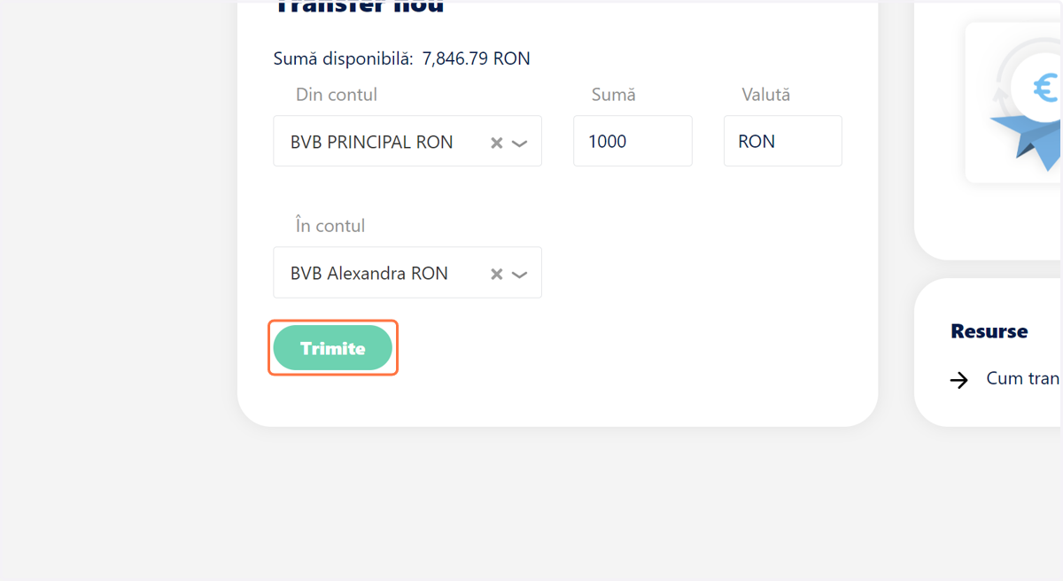
Task: Submit the transfer with Trimite
Action: [333, 348]
